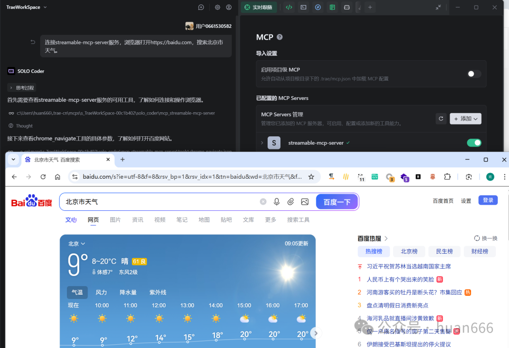The image size is (509, 348).
Task: Clear the Baidu search box
Action: 263,202
